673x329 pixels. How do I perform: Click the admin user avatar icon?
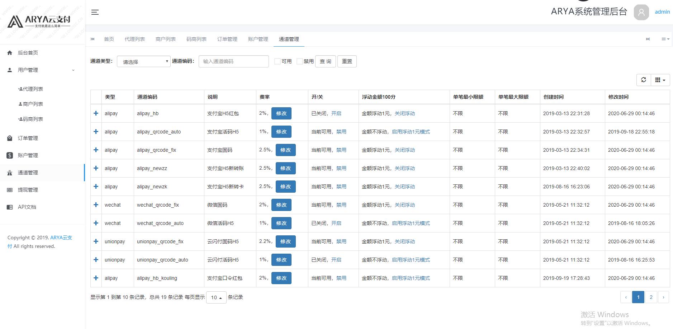point(641,13)
